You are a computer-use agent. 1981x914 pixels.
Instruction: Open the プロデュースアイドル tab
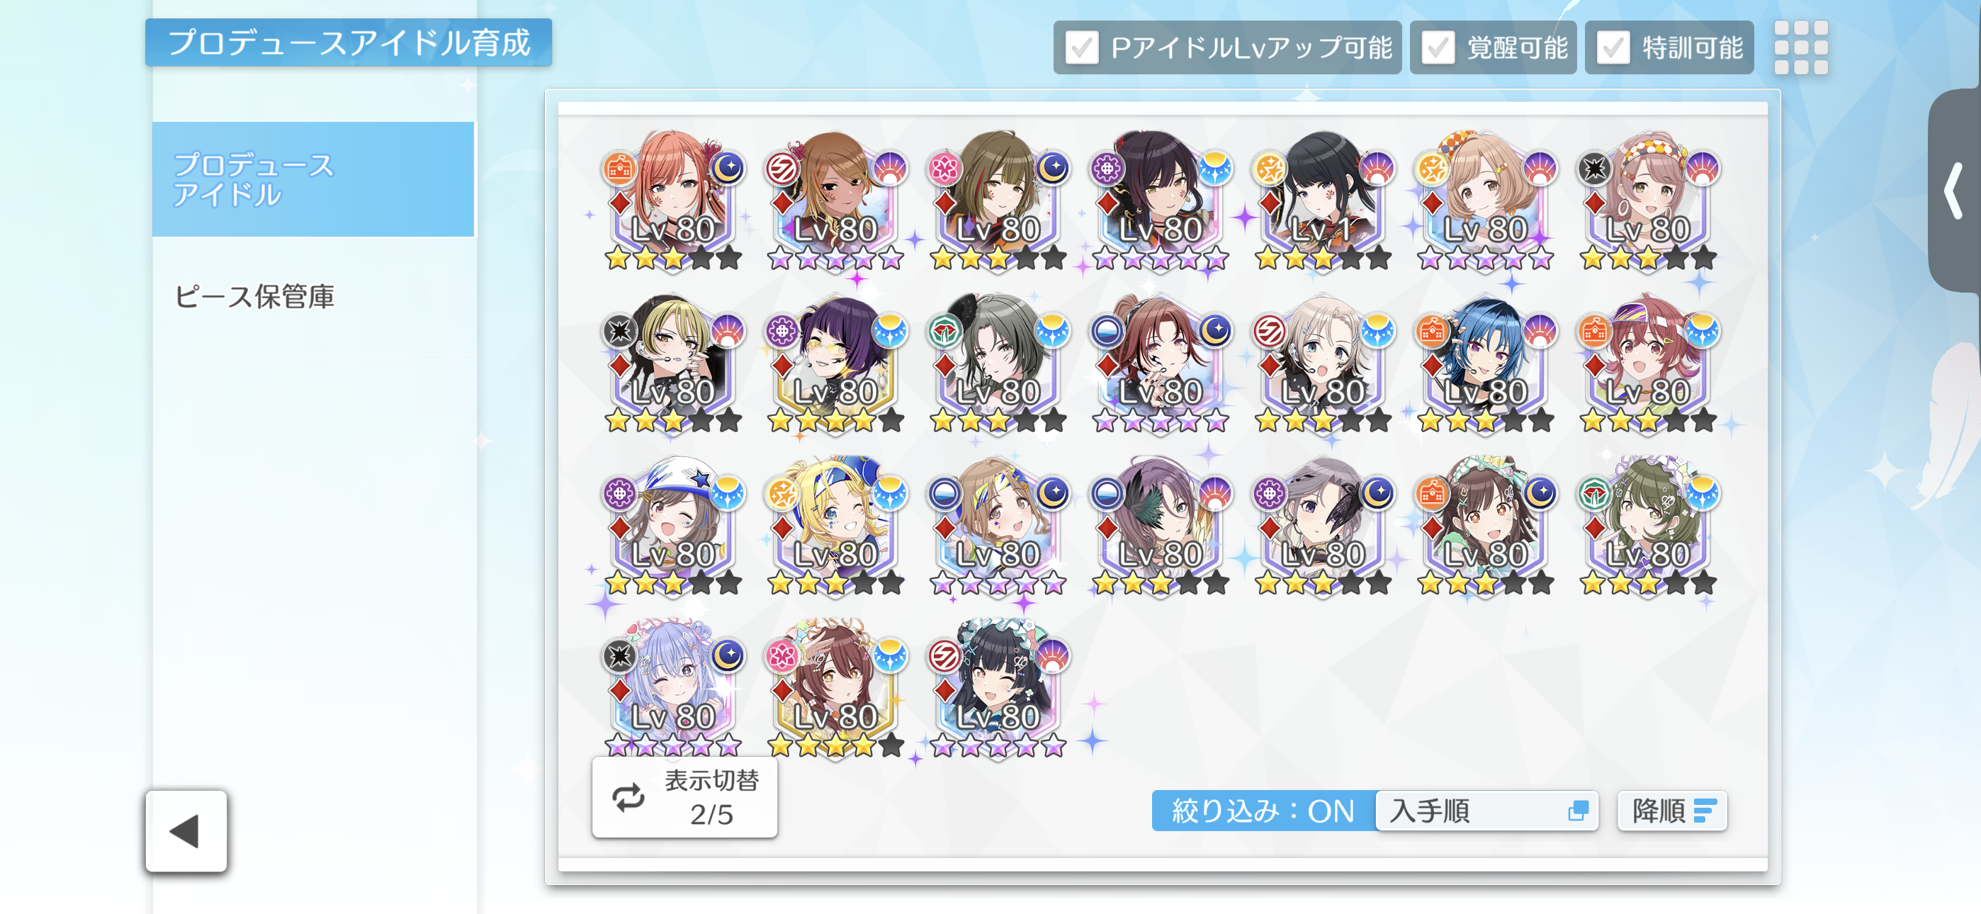click(x=313, y=179)
